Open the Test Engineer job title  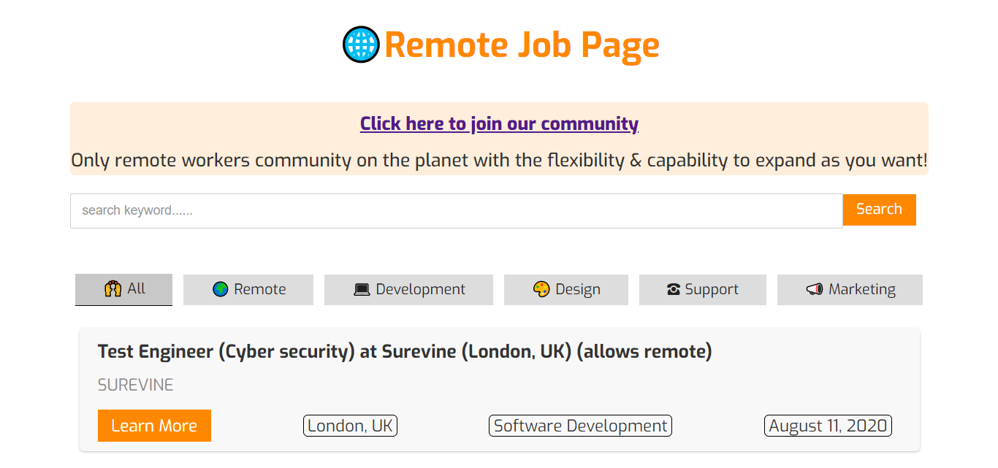point(405,352)
